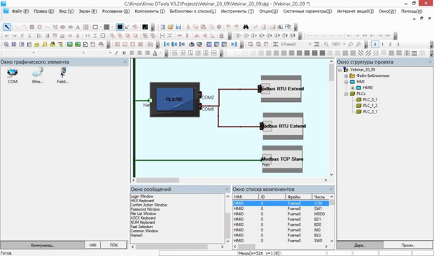Open a project with the folder icon

pos(171,27)
